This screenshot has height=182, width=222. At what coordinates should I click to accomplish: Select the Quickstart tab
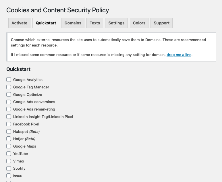(46, 23)
